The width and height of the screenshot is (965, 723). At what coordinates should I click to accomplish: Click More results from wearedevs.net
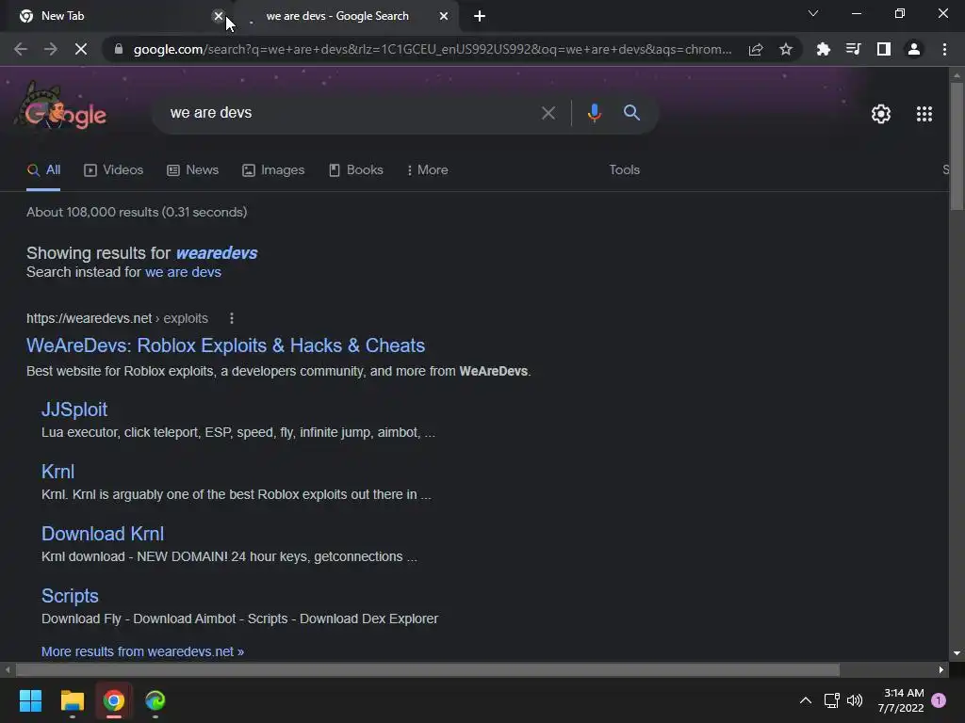coord(143,651)
